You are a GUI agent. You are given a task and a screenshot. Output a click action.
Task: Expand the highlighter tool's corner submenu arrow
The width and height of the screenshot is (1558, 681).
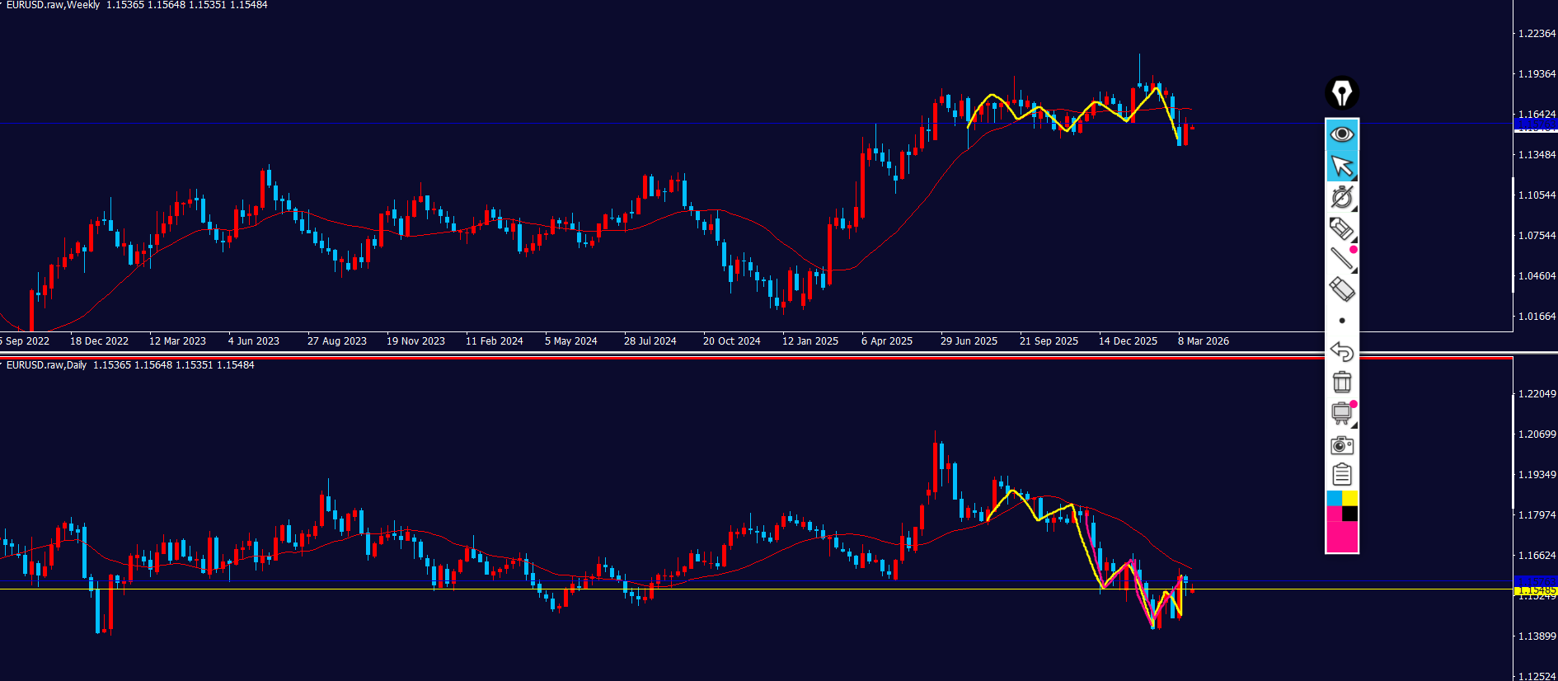tap(1354, 240)
